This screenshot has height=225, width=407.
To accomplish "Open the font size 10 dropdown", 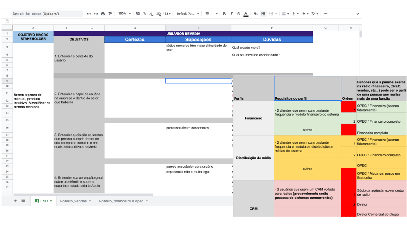I will (211, 14).
